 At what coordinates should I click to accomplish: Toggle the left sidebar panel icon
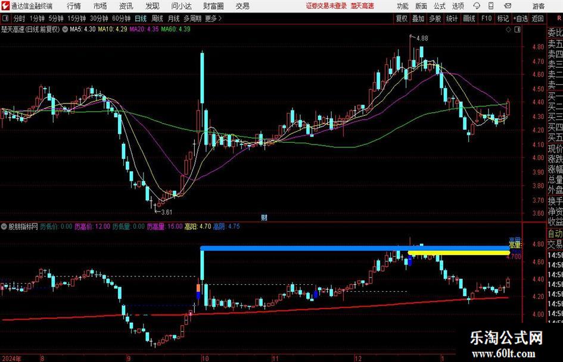5,18
